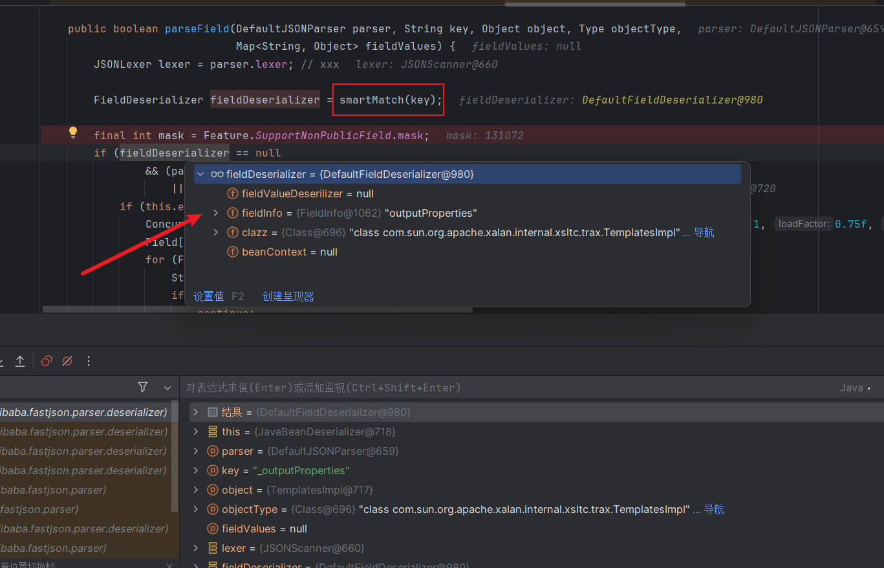The height and width of the screenshot is (568, 884).
Task: Expand the this variable node
Action: [195, 431]
